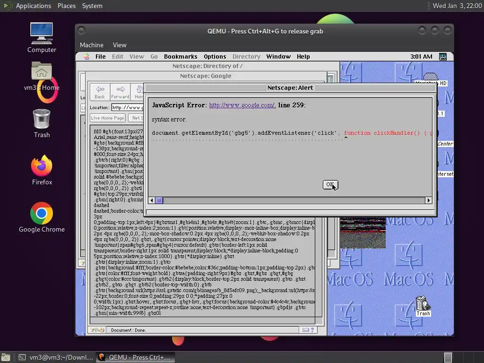
Task: Select the Computer desktop icon
Action: pos(42,38)
